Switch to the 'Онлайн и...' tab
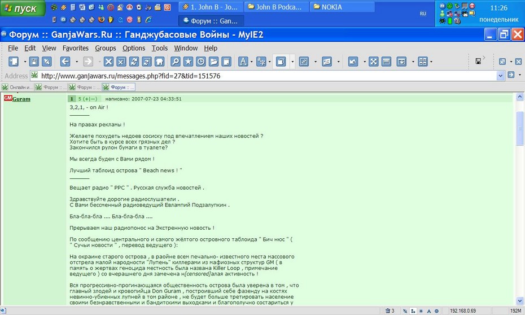The height and width of the screenshot is (315, 525). 17,87
